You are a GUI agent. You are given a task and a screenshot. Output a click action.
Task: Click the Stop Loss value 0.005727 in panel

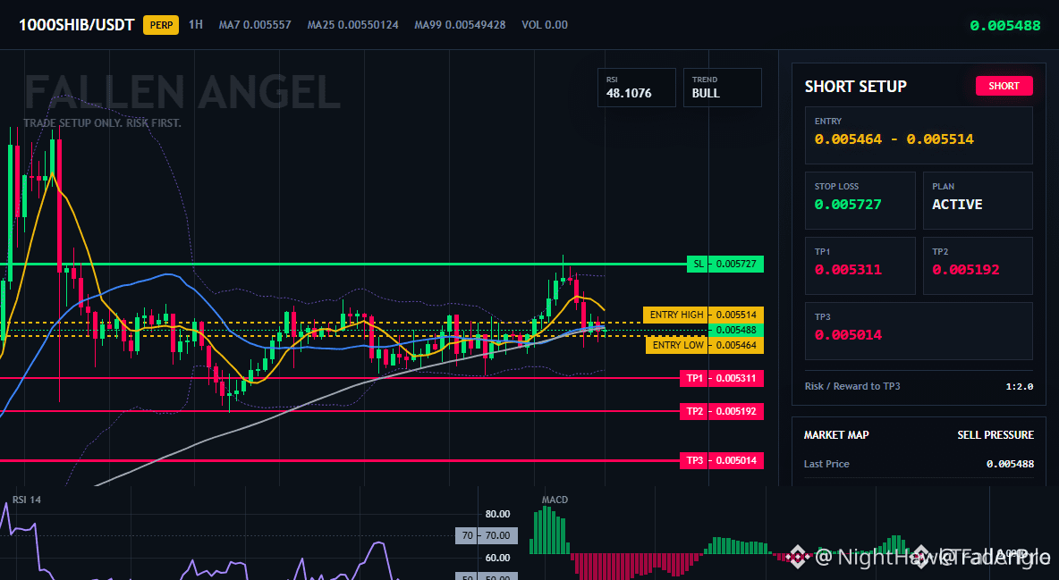coord(848,205)
